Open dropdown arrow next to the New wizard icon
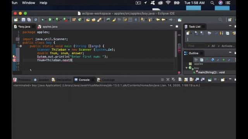 pos(19,20)
